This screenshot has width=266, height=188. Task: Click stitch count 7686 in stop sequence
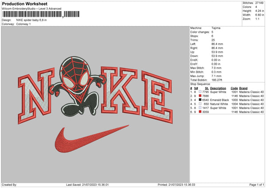[205, 96]
